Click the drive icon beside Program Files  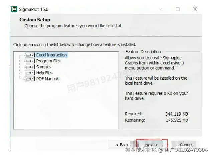(28, 61)
